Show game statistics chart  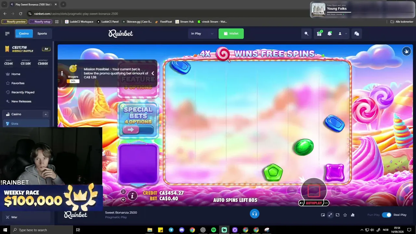click(353, 215)
